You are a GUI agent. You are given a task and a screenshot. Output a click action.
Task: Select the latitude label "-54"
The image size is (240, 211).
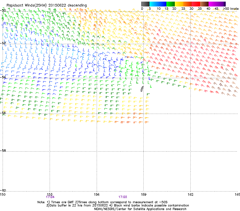point(3,77)
